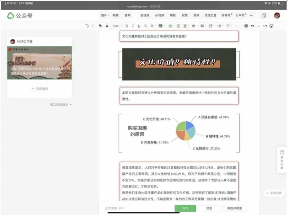Toggle strikethrough formatting
The width and height of the screenshot is (288, 215).
click(145, 26)
